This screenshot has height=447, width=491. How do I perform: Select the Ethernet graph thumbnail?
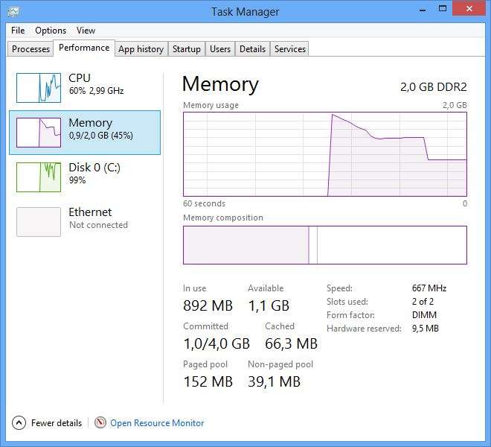(39, 222)
